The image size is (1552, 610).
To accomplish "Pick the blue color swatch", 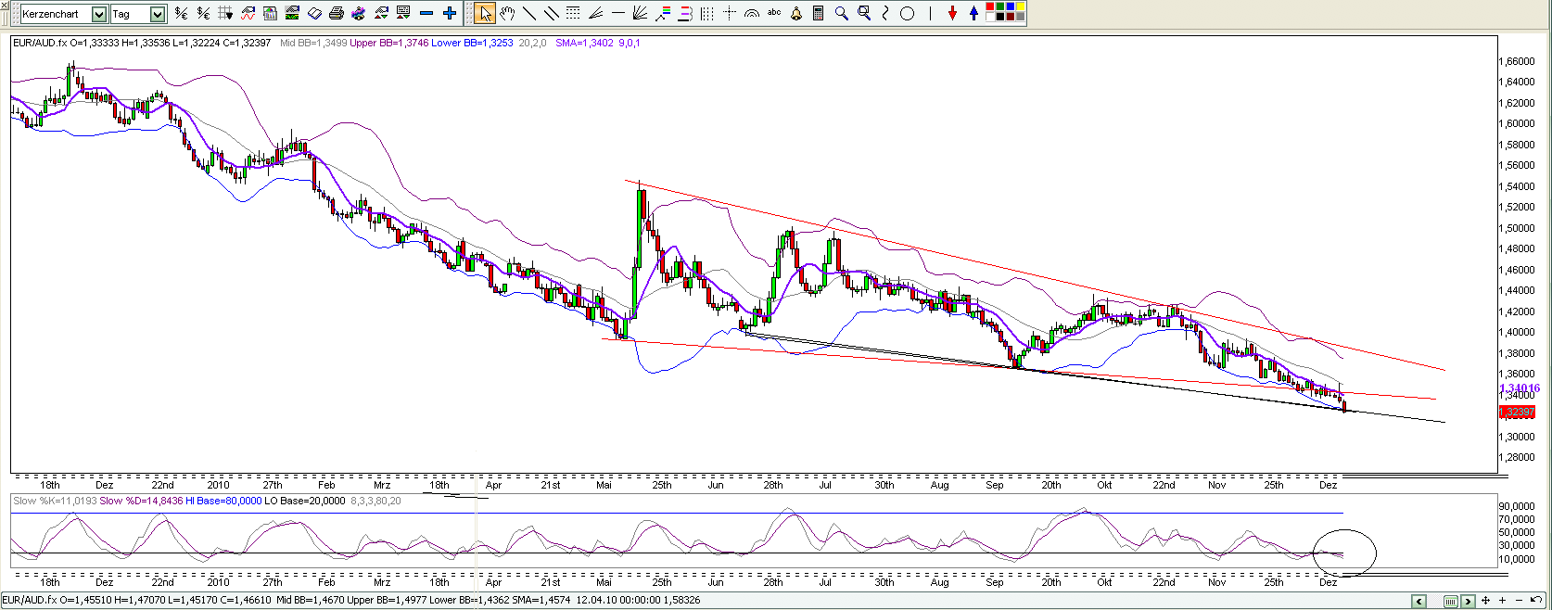I will (1010, 6).
